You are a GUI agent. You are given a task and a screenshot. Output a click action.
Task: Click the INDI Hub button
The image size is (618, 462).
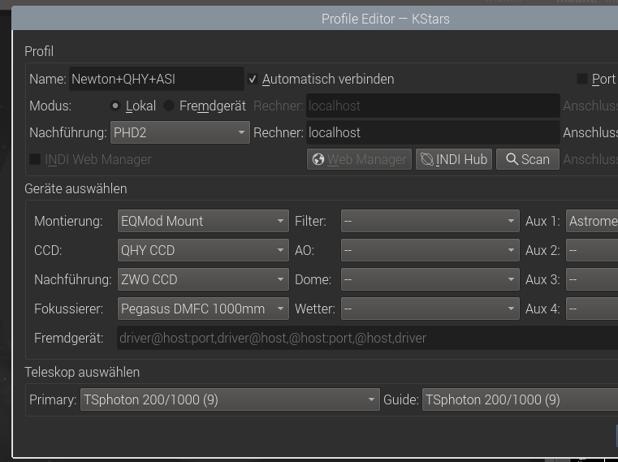coord(454,159)
